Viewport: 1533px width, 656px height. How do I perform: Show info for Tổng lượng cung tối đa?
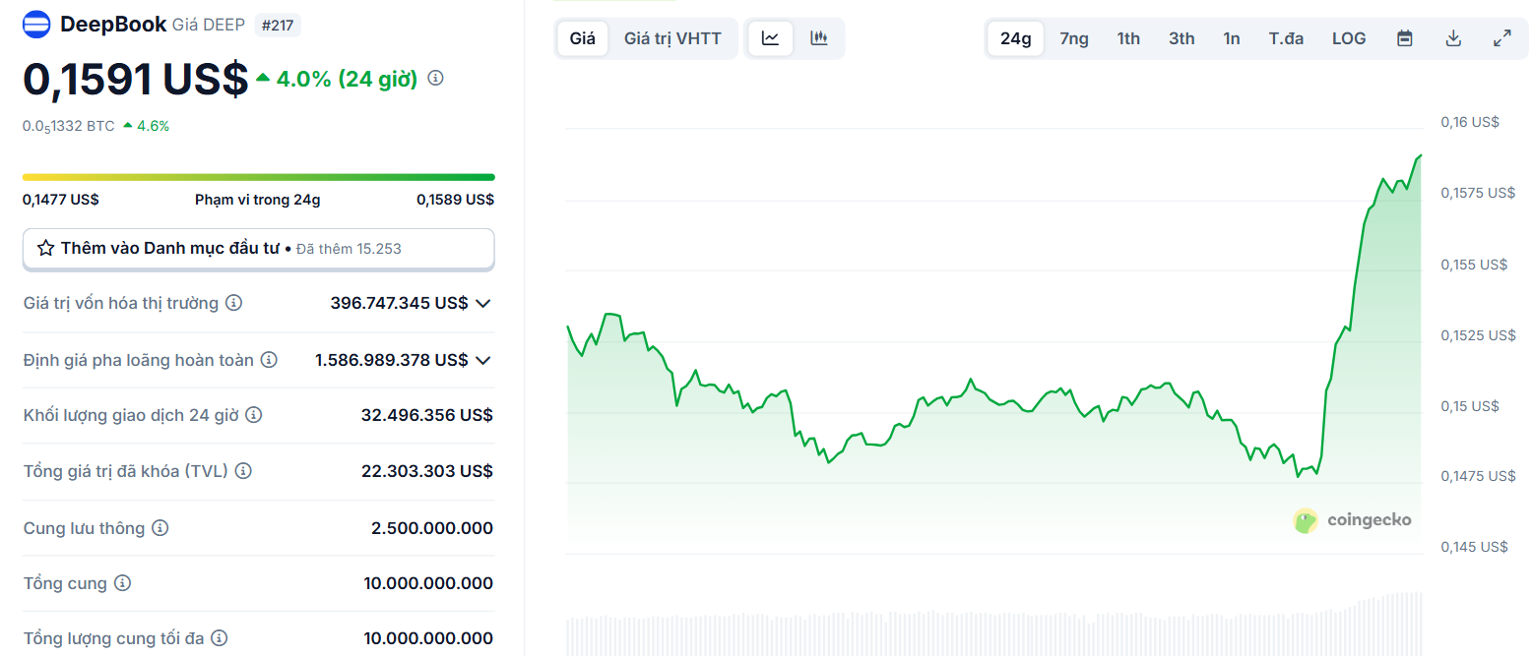coord(220,638)
